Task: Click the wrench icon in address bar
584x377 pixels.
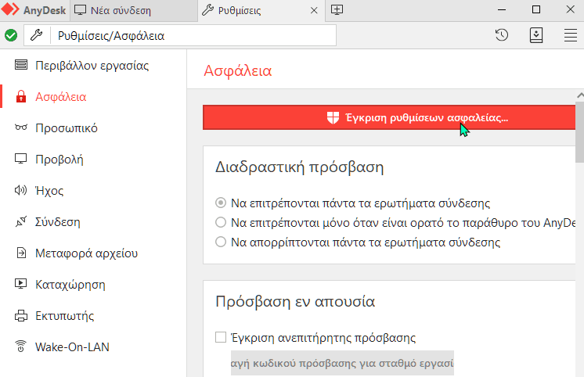Action: pos(37,35)
